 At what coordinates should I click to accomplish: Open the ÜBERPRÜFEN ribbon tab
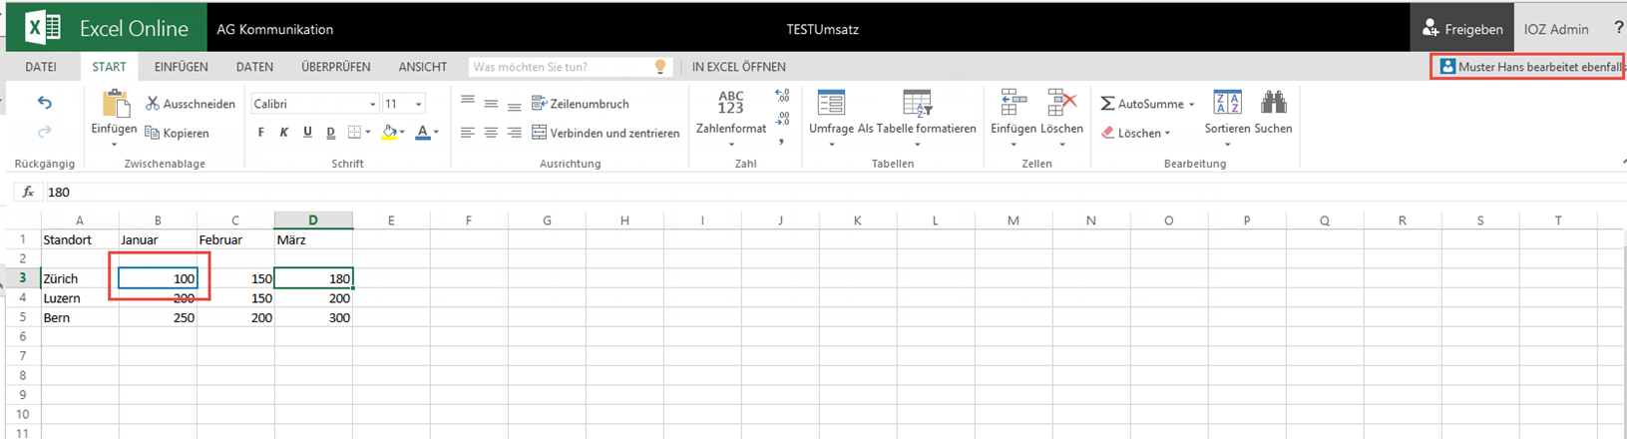coord(336,67)
